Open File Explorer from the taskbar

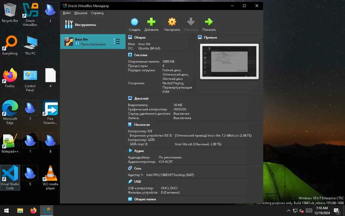(x=20, y=211)
